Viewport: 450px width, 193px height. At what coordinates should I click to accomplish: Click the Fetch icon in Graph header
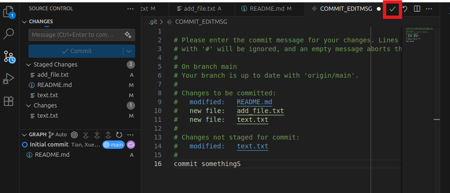[86, 134]
